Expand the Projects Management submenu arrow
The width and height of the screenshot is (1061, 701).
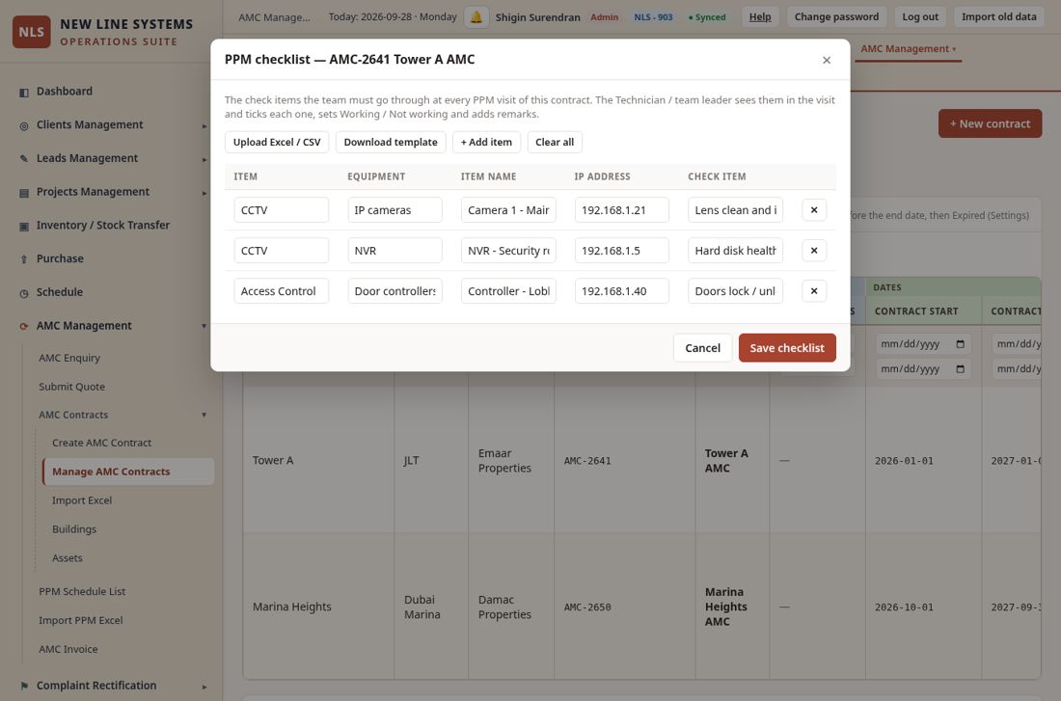pyautogui.click(x=204, y=193)
